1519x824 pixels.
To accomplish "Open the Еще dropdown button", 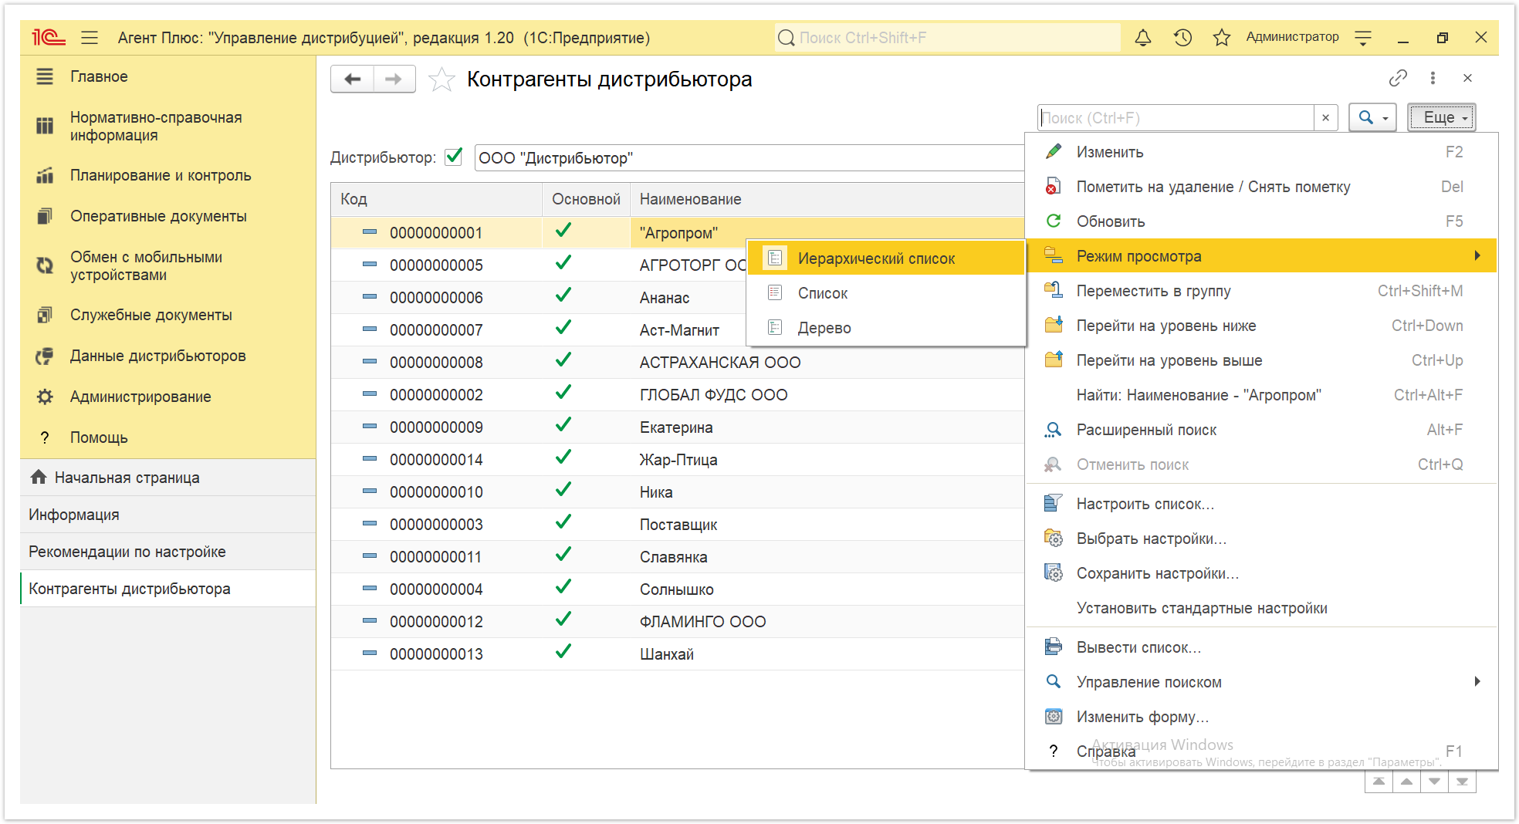I will [1442, 117].
